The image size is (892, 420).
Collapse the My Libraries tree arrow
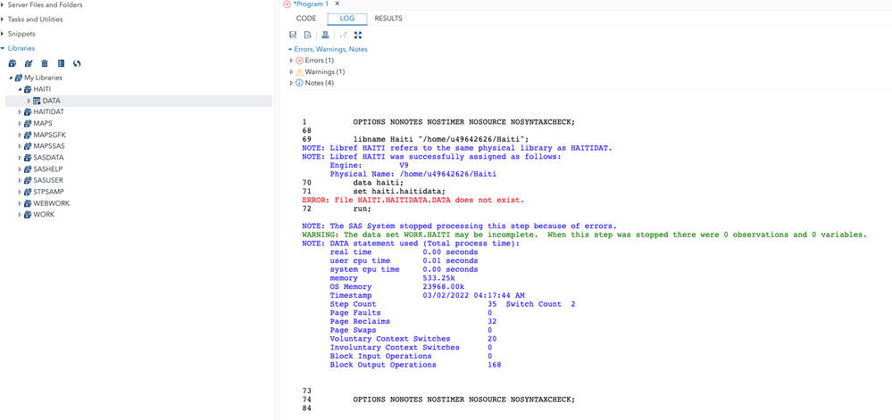coord(10,78)
